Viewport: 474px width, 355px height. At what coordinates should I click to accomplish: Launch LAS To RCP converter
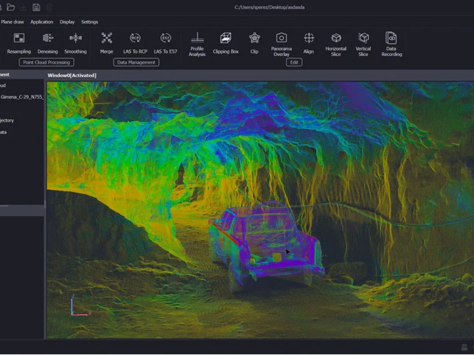click(135, 43)
